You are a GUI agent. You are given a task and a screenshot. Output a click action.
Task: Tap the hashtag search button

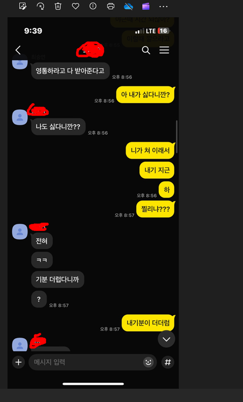pos(168,362)
